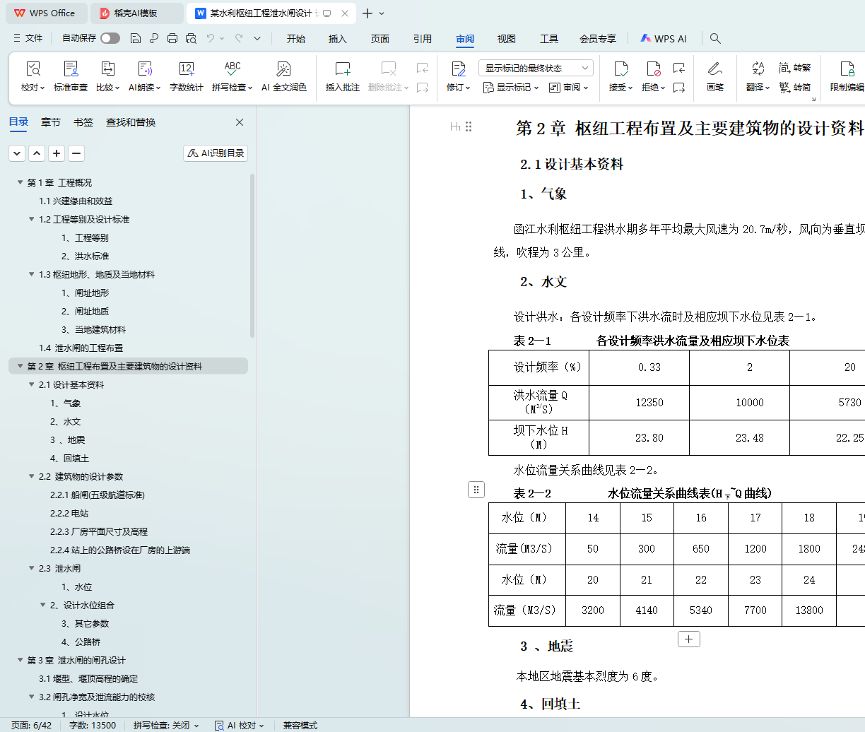The width and height of the screenshot is (865, 732).
Task: Expand the 修订 track changes dropdown
Action: pos(459,88)
